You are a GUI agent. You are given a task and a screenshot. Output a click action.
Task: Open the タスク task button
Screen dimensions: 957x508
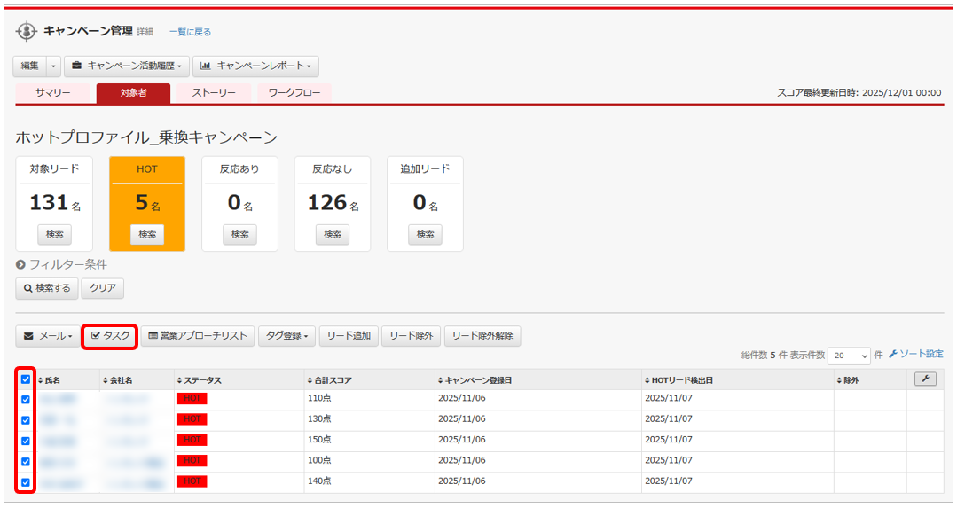click(111, 336)
